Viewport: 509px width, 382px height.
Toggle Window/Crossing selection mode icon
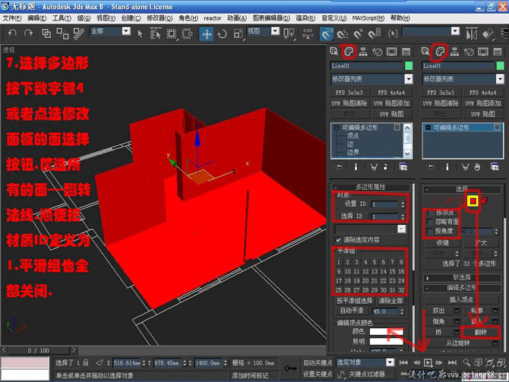pyautogui.click(x=187, y=33)
